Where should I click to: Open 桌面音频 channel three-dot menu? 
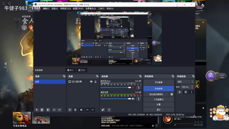click(x=139, y=99)
